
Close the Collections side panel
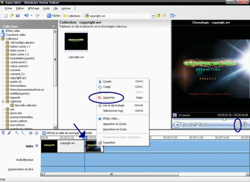point(53,26)
